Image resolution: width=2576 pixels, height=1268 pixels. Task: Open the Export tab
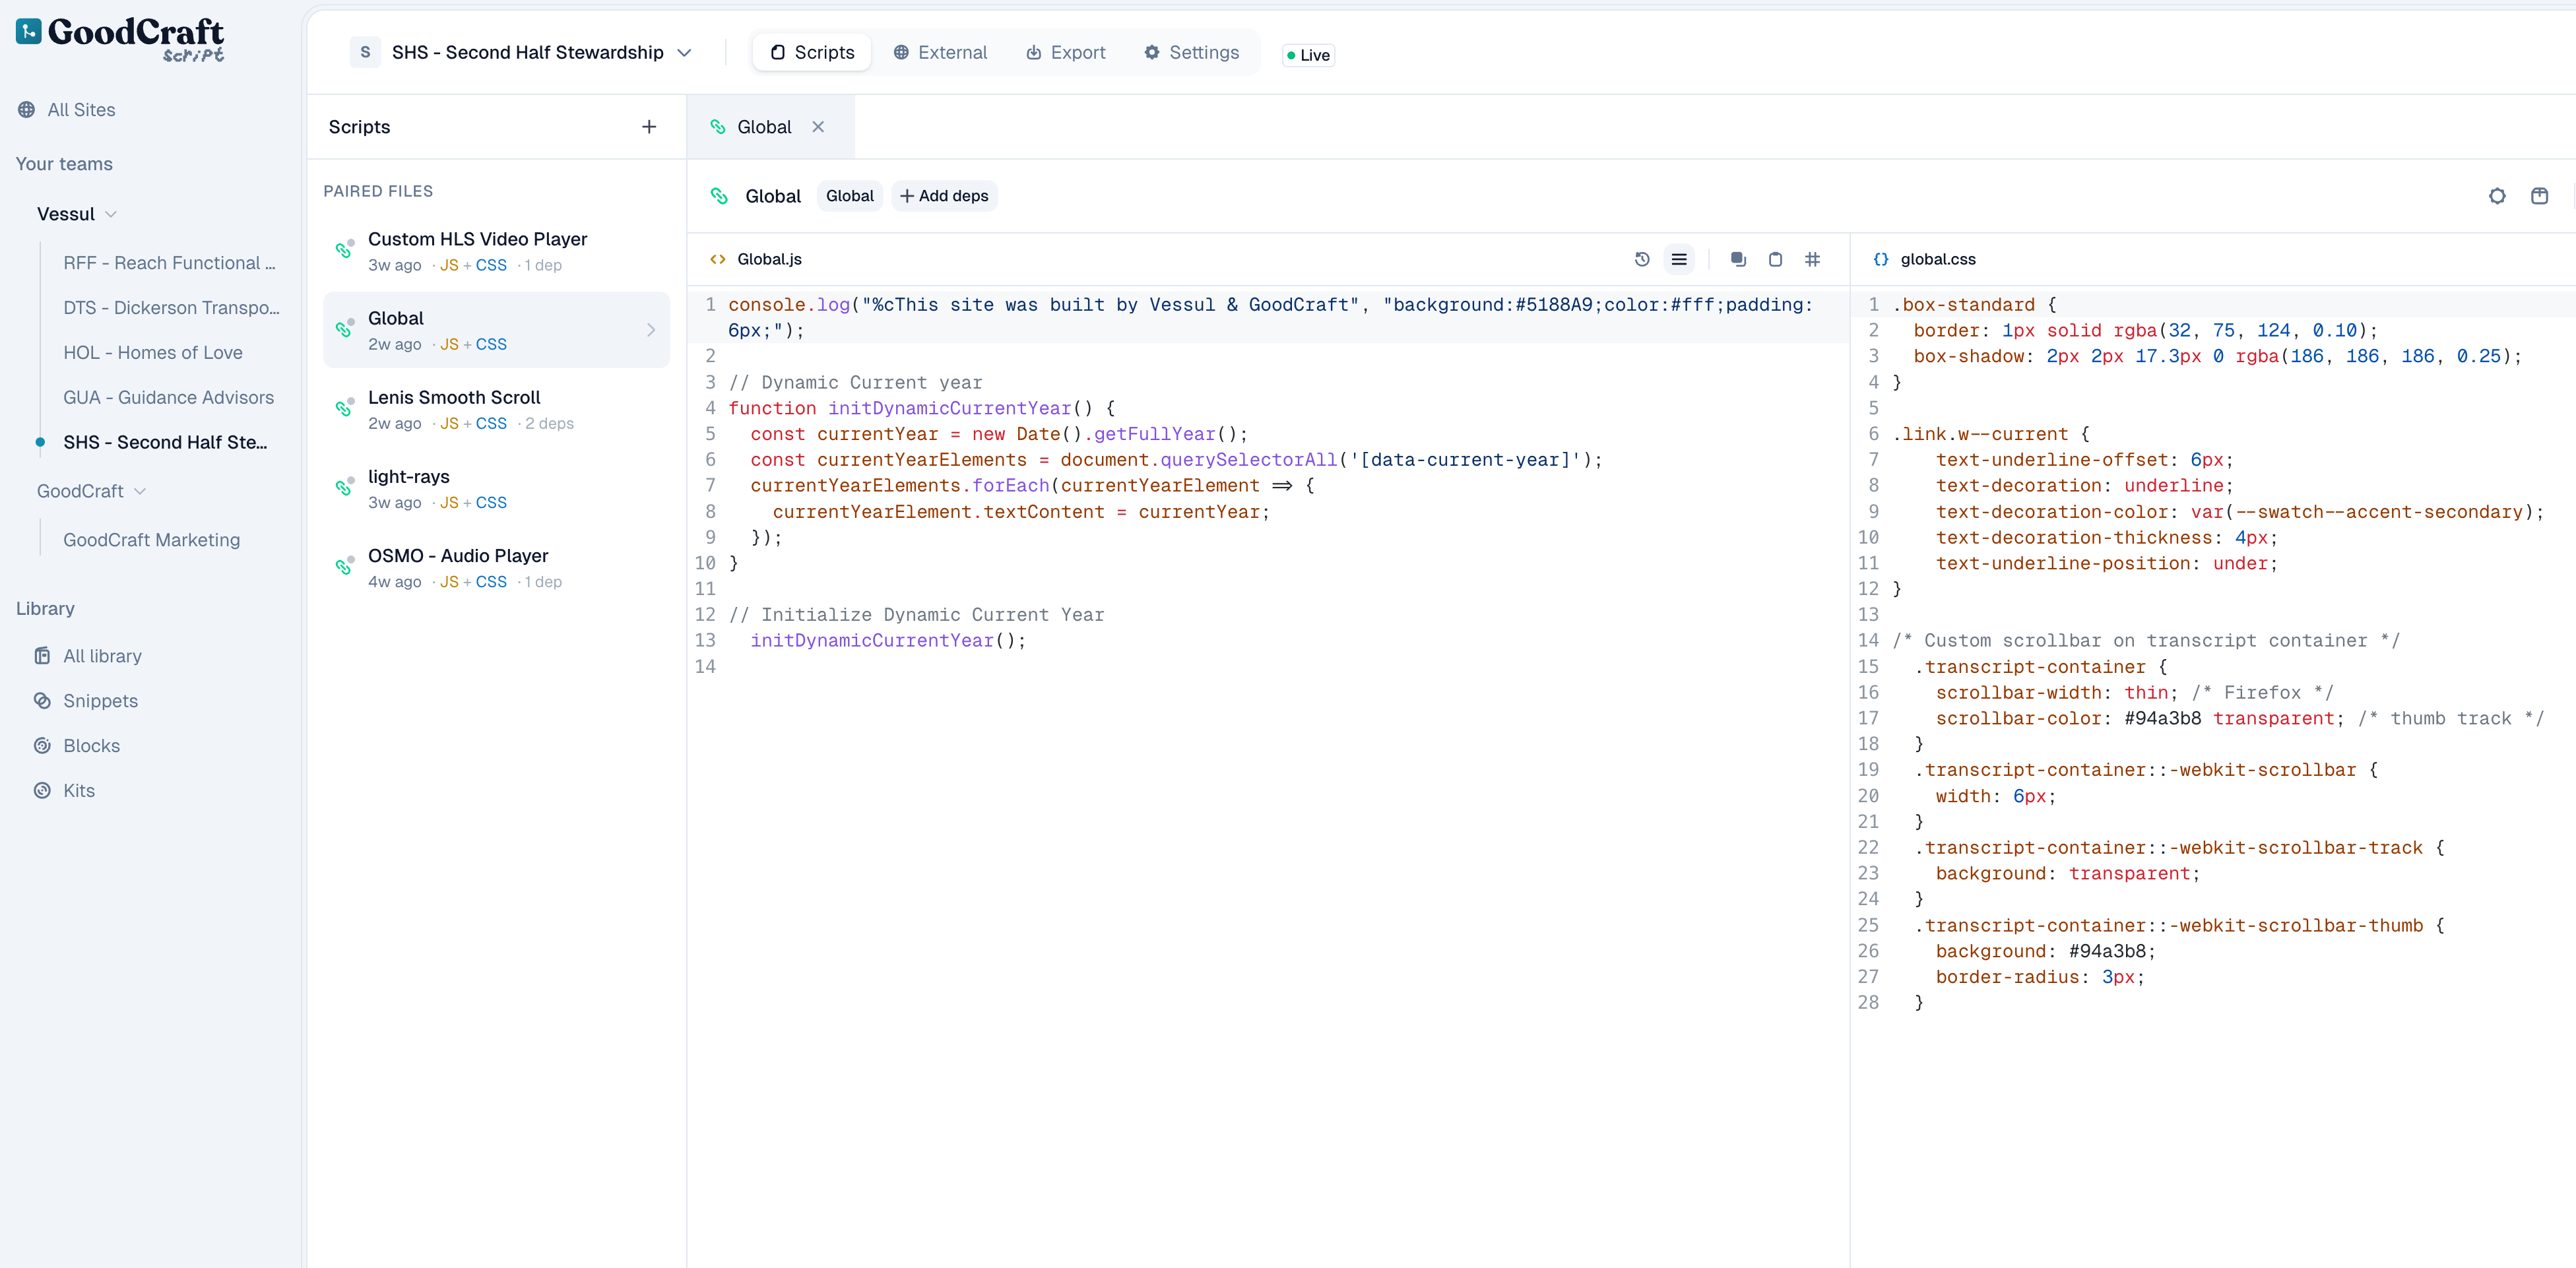click(1066, 52)
